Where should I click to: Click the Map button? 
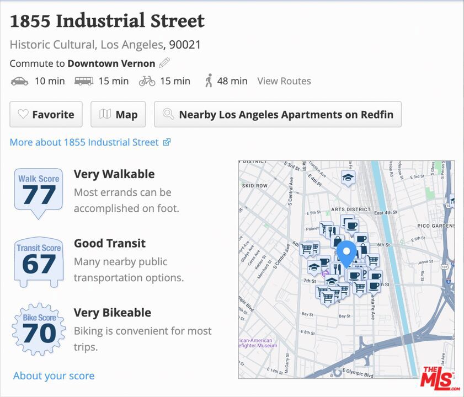(118, 114)
